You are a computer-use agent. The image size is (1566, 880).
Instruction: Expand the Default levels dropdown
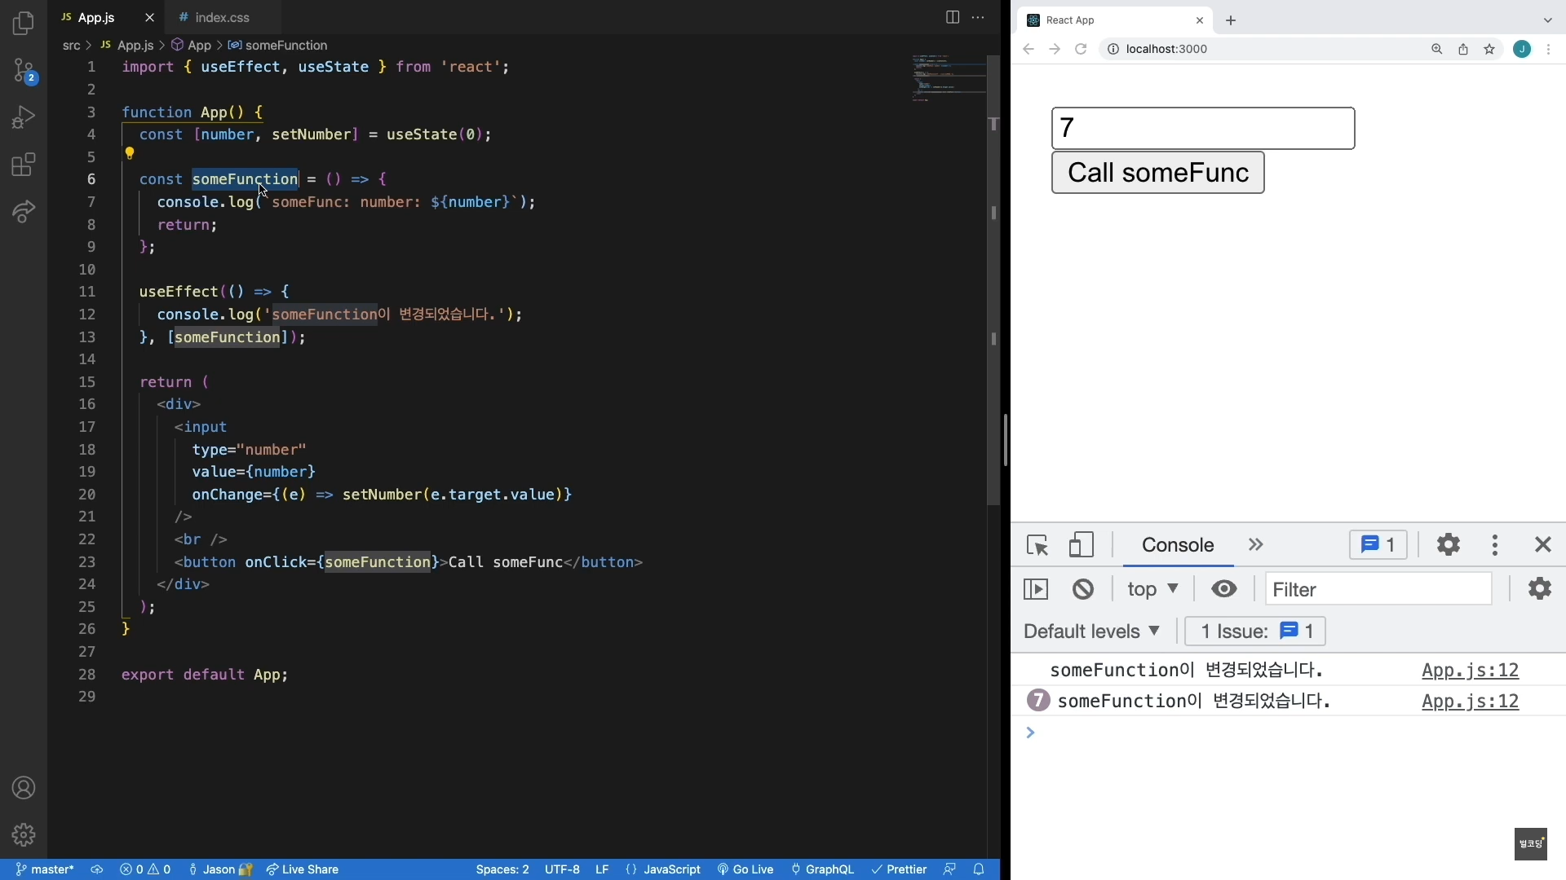pos(1091,631)
